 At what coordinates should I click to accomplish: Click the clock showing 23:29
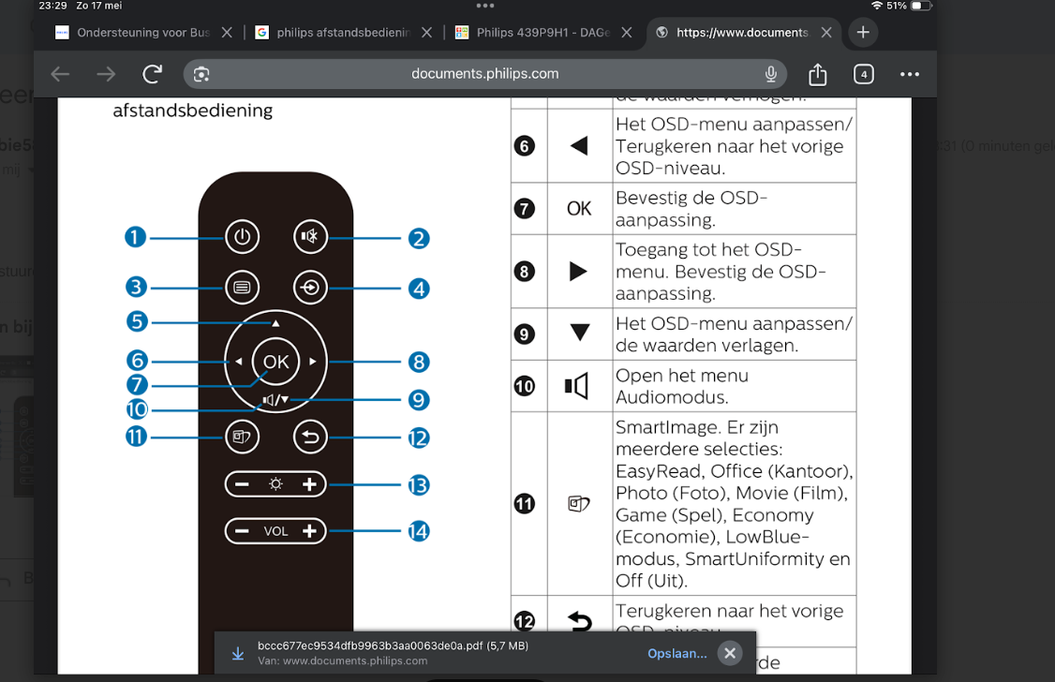[52, 6]
